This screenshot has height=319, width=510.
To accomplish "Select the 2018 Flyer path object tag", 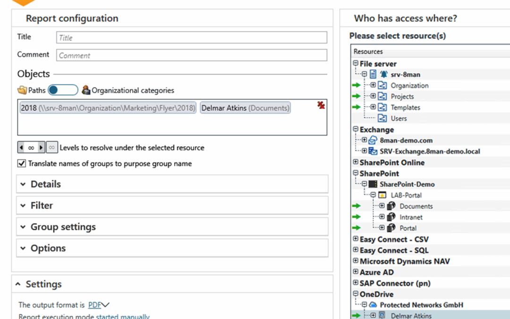I will click(108, 108).
